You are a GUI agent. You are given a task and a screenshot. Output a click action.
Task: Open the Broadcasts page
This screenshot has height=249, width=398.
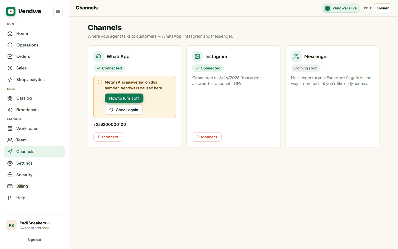34,110
